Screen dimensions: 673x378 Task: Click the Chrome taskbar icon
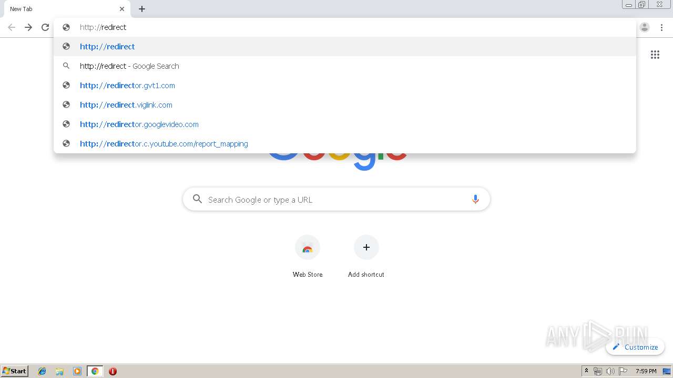coord(95,371)
